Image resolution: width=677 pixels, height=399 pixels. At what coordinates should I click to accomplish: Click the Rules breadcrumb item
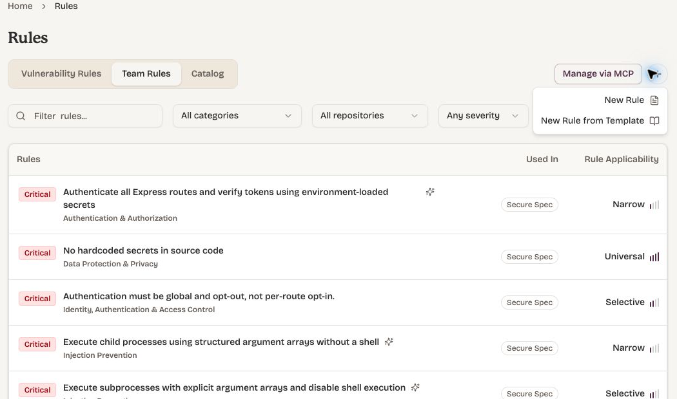pyautogui.click(x=66, y=6)
